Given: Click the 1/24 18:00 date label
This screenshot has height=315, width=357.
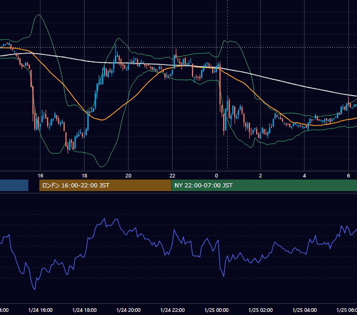Looking at the screenshot, I should (85, 310).
